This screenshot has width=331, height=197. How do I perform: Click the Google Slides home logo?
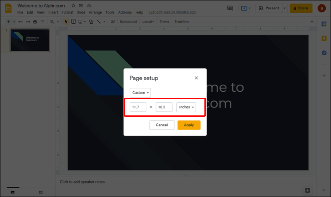pyautogui.click(x=8, y=8)
